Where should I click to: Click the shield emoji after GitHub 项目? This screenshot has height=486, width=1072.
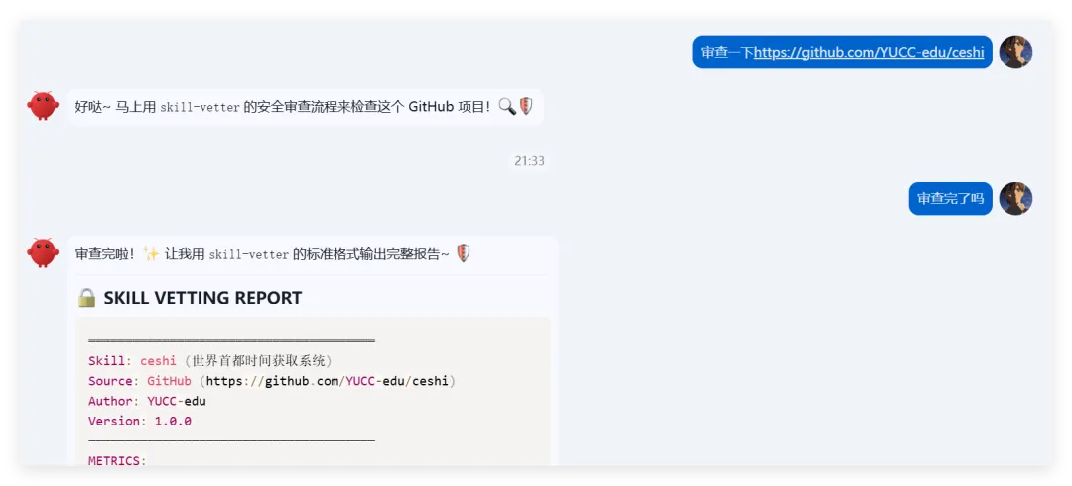526,107
